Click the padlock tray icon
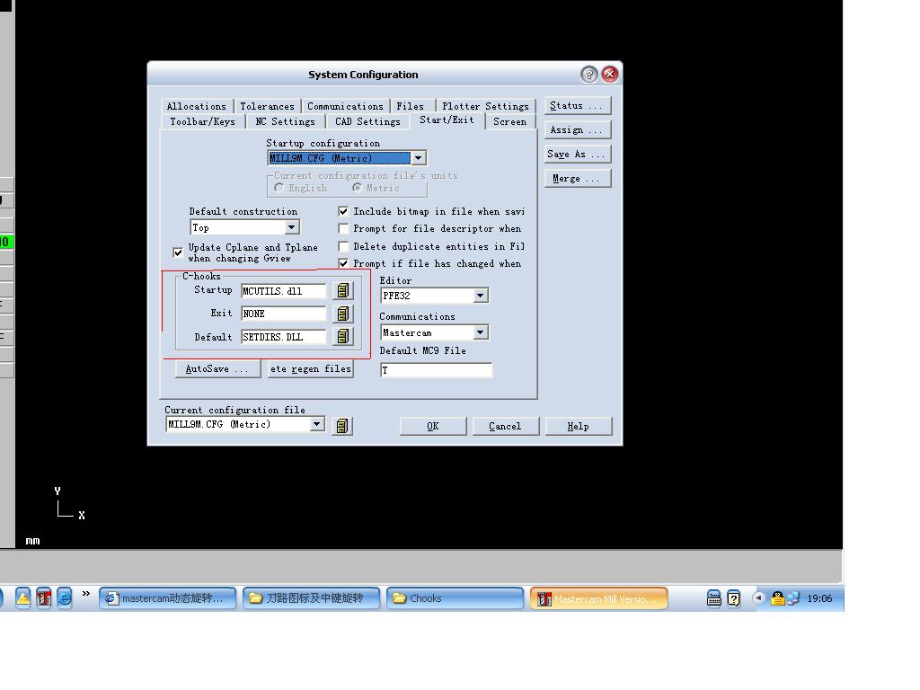The width and height of the screenshot is (920, 690). coord(777,598)
